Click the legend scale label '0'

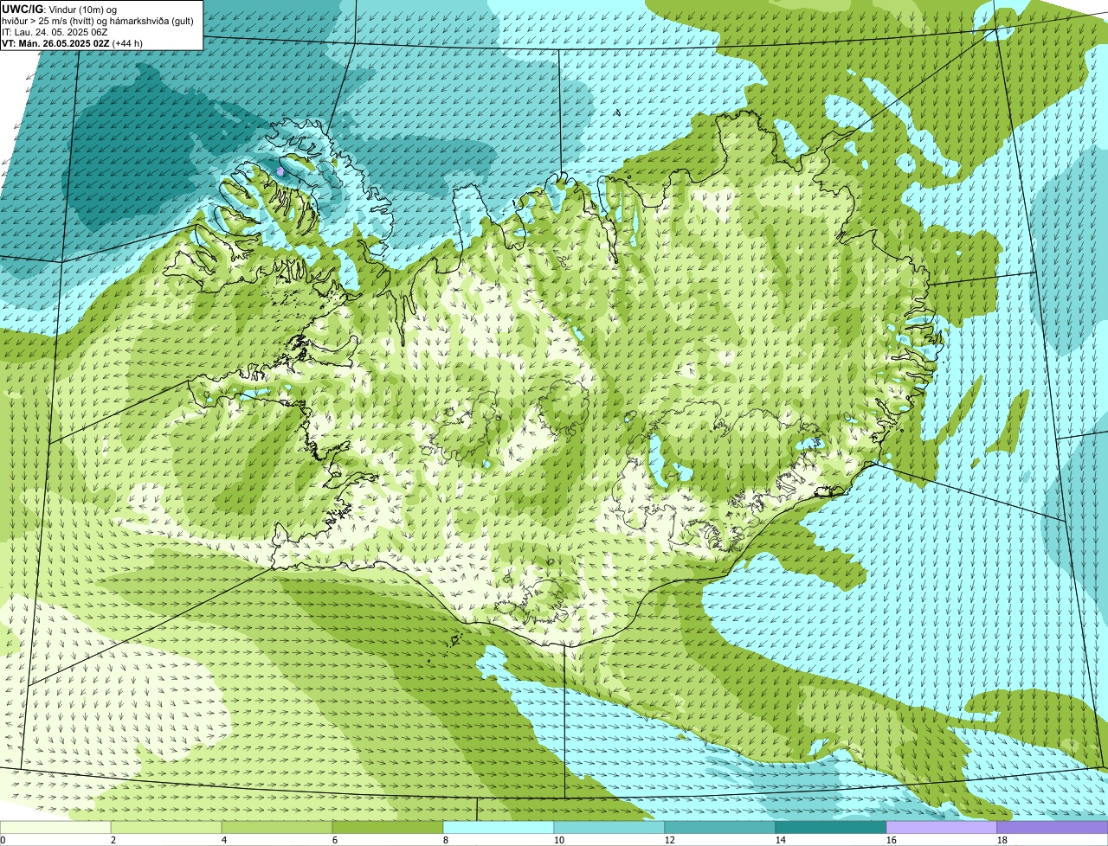(3, 840)
